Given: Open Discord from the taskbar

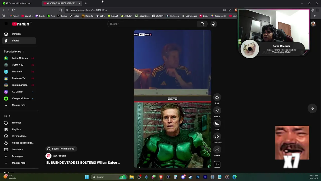Looking at the screenshot, I should point(183,177).
